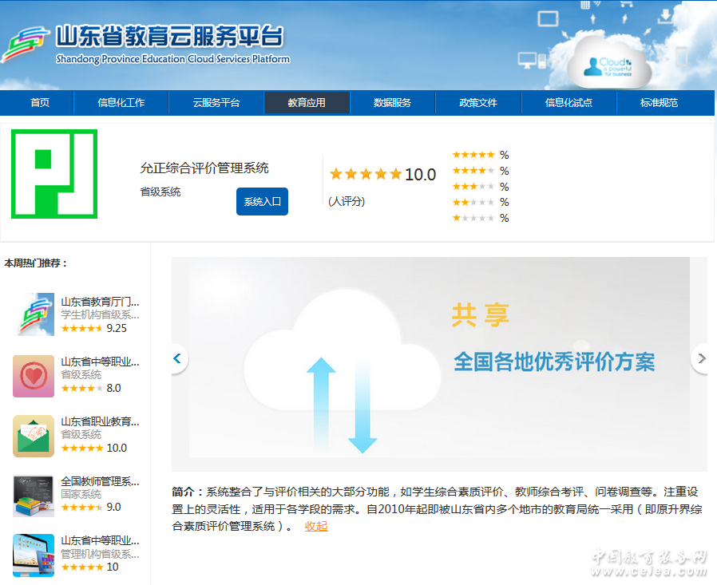This screenshot has height=585, width=717.
Task: Go to previous carousel slide
Action: tap(177, 359)
